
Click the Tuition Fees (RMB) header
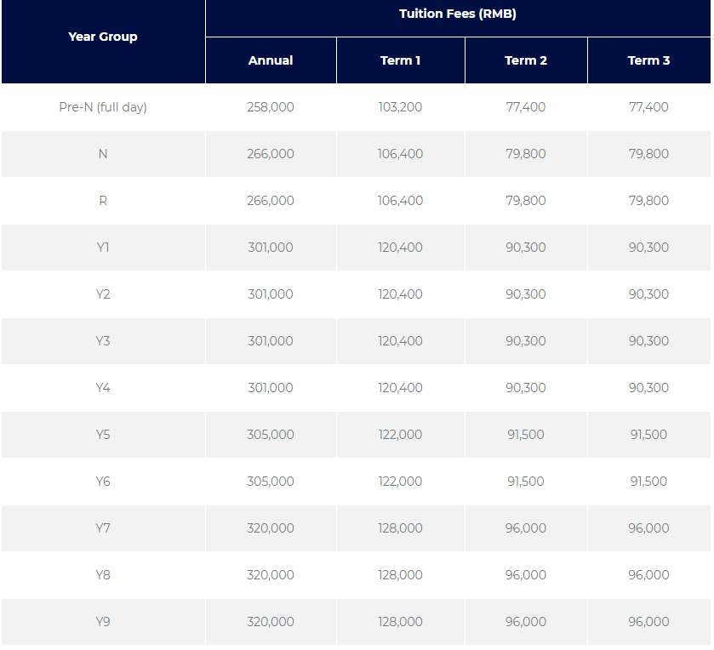[x=458, y=14]
